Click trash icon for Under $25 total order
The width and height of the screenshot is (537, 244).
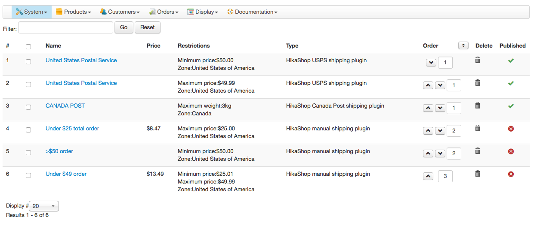coord(477,128)
